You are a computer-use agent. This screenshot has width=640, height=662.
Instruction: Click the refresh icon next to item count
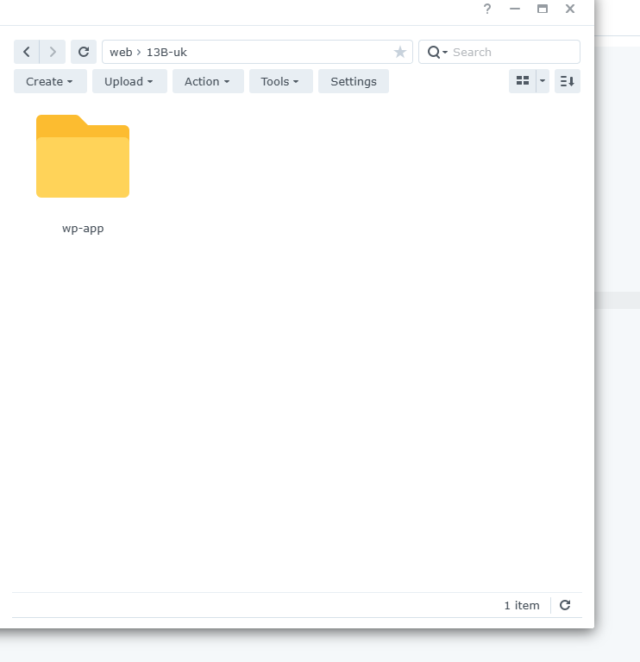pos(565,605)
